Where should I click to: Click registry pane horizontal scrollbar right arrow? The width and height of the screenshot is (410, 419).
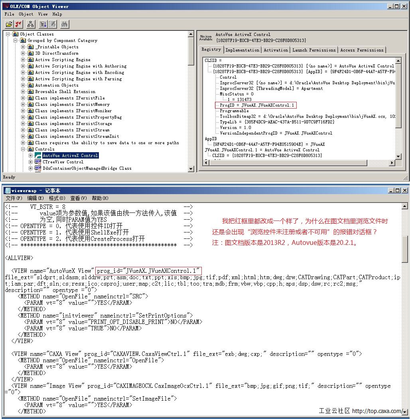[x=392, y=163]
